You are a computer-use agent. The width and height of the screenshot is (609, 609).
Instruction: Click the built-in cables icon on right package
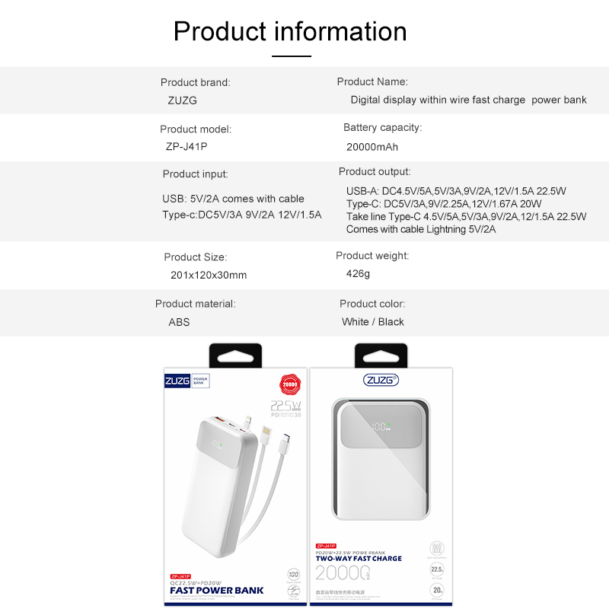pos(437,548)
